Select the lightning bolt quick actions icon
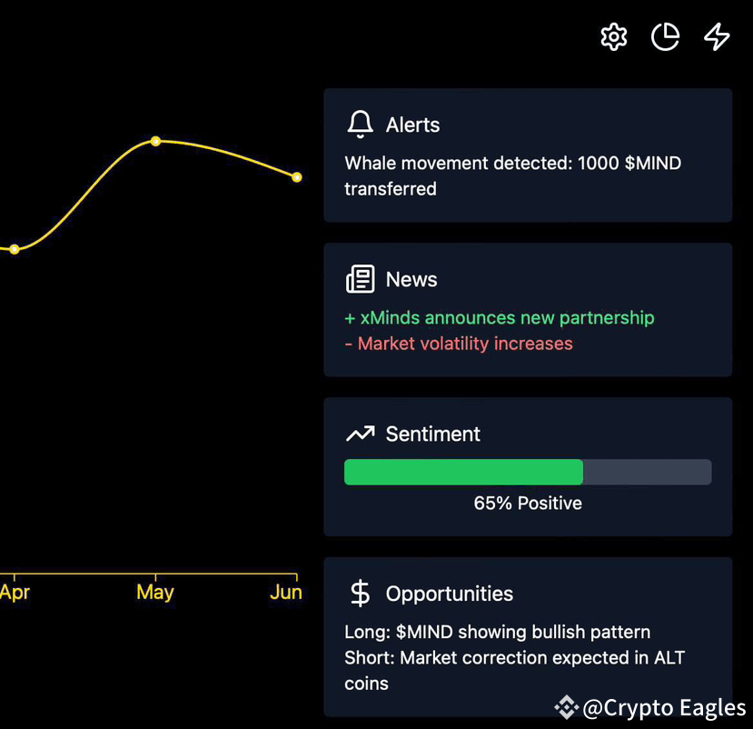753x729 pixels. point(717,37)
